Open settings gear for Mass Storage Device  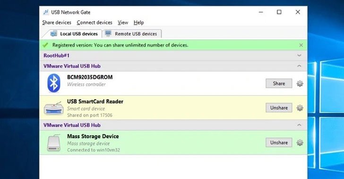(300, 143)
